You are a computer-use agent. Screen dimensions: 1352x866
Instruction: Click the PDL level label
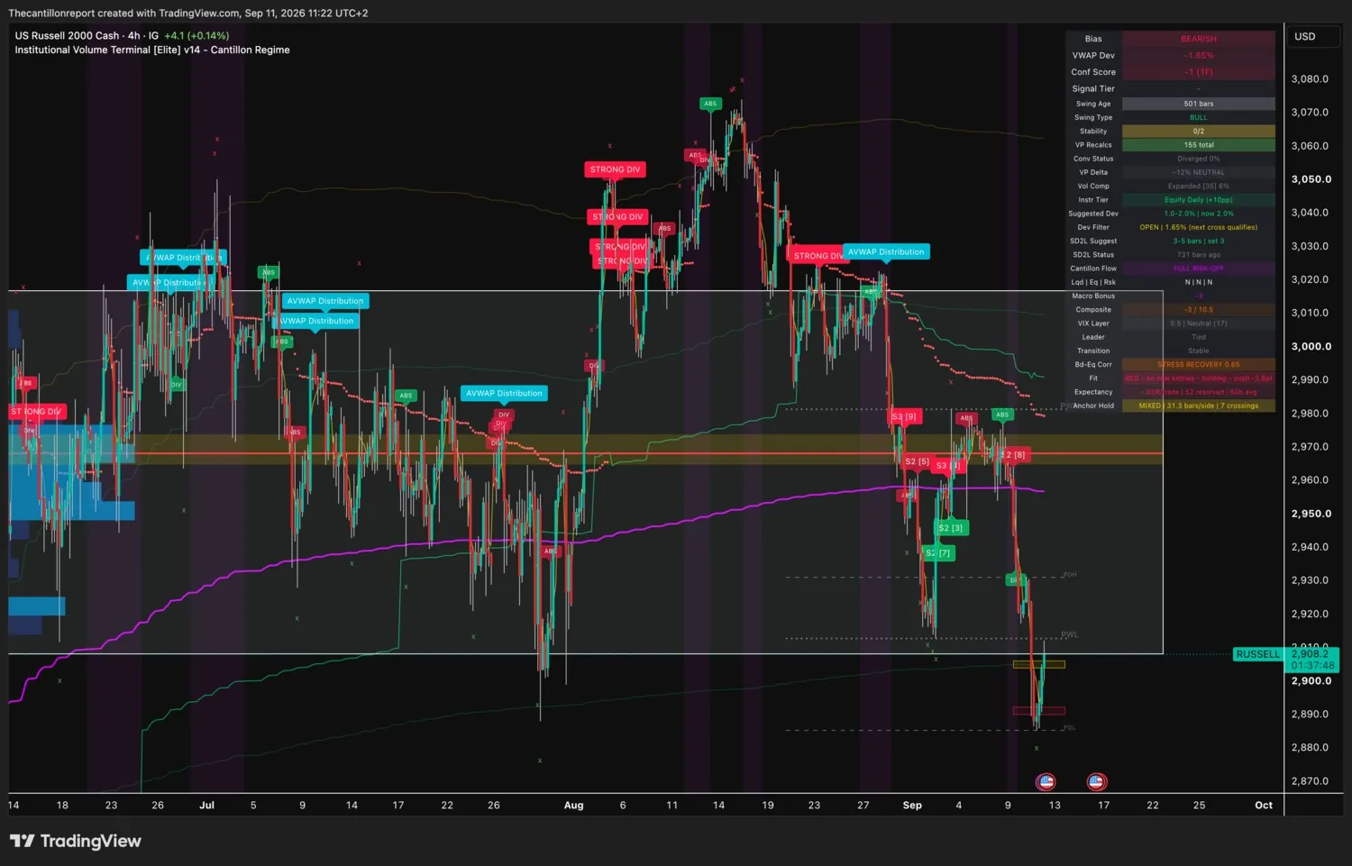[1069, 727]
